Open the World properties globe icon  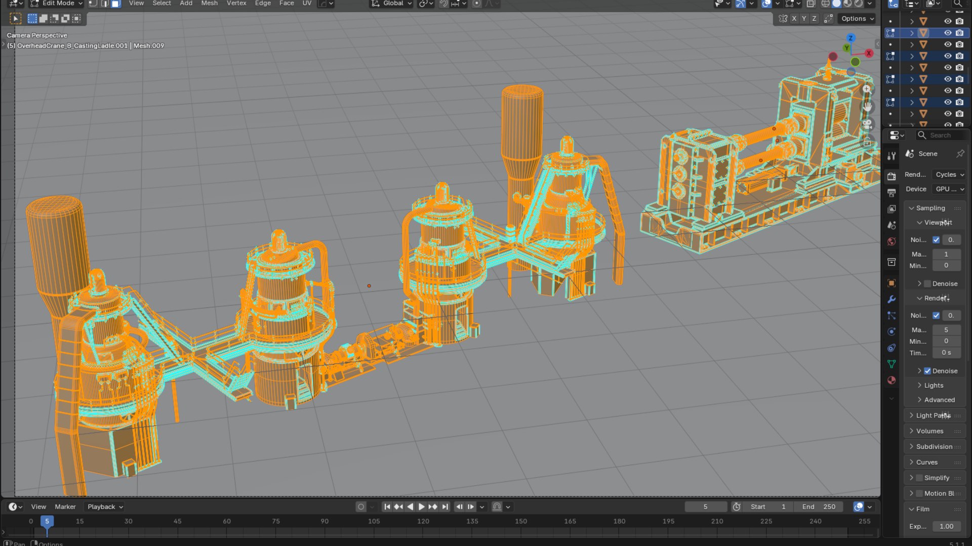tap(892, 241)
